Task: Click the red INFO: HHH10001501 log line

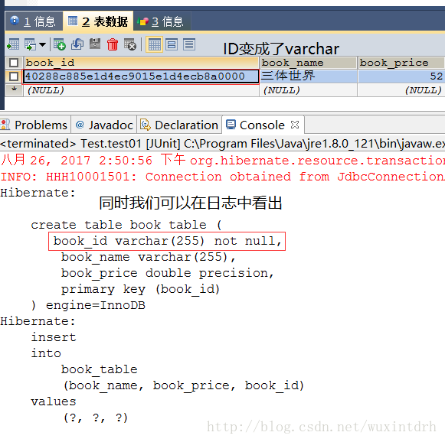Action: coord(222,177)
